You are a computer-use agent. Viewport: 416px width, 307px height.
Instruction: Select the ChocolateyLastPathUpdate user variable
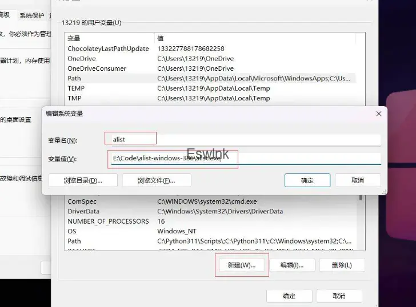pyautogui.click(x=109, y=49)
